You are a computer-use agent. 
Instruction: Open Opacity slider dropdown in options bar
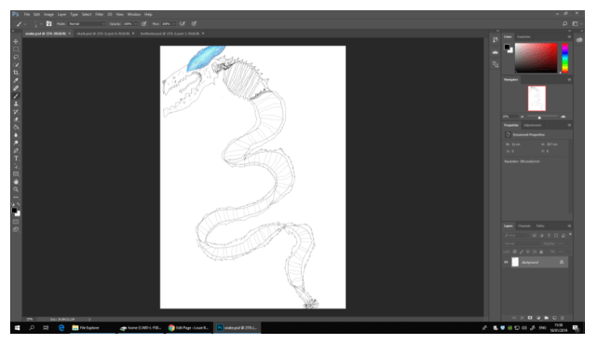tap(136, 24)
